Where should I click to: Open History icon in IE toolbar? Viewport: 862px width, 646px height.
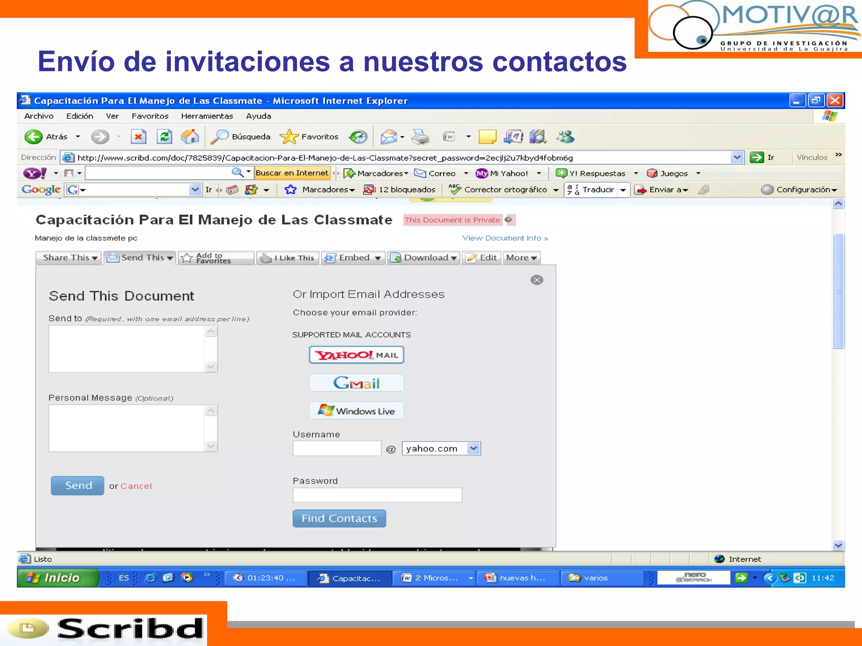tap(358, 137)
